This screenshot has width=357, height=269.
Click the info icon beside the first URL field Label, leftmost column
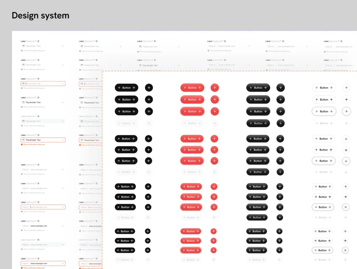[38, 164]
